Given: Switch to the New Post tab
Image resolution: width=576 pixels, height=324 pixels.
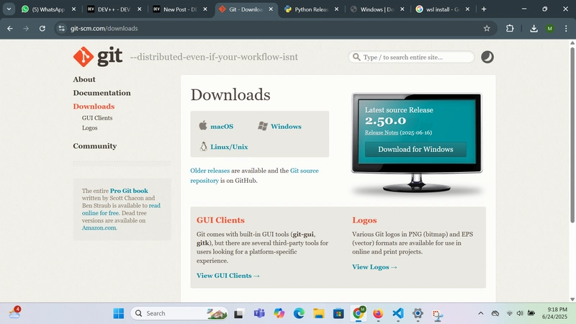Looking at the screenshot, I should click(179, 9).
